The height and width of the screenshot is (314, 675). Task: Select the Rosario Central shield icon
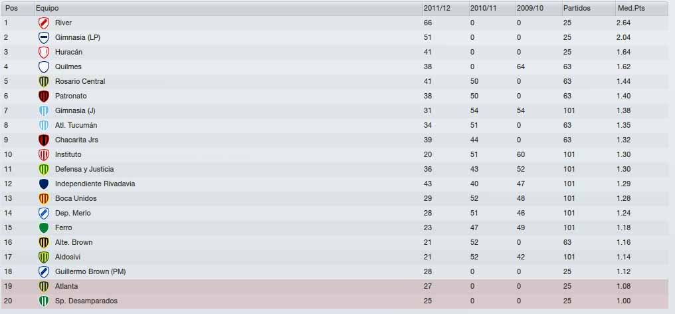point(43,82)
